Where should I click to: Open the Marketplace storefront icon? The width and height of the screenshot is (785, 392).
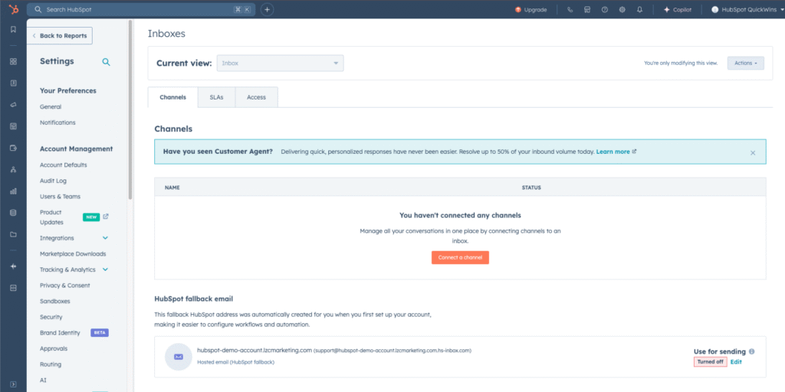pos(587,9)
